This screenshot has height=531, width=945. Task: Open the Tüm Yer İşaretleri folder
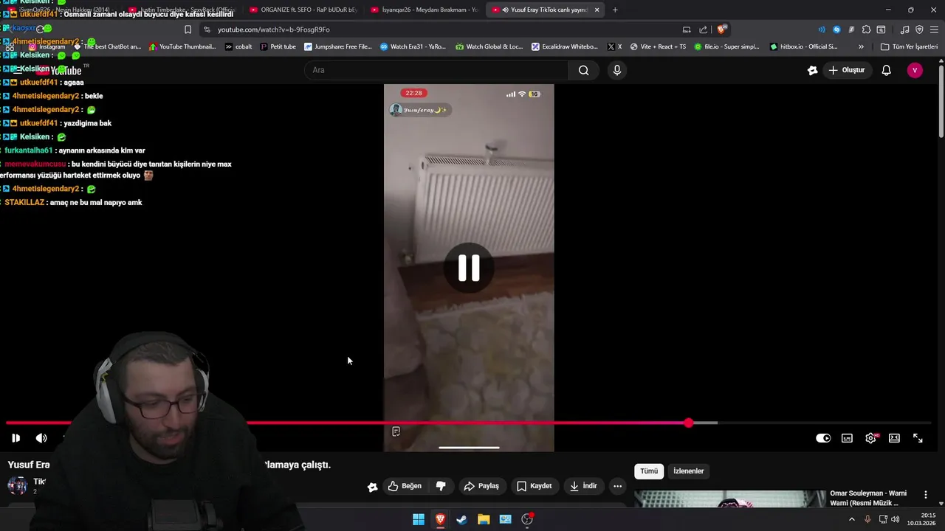[x=909, y=46]
